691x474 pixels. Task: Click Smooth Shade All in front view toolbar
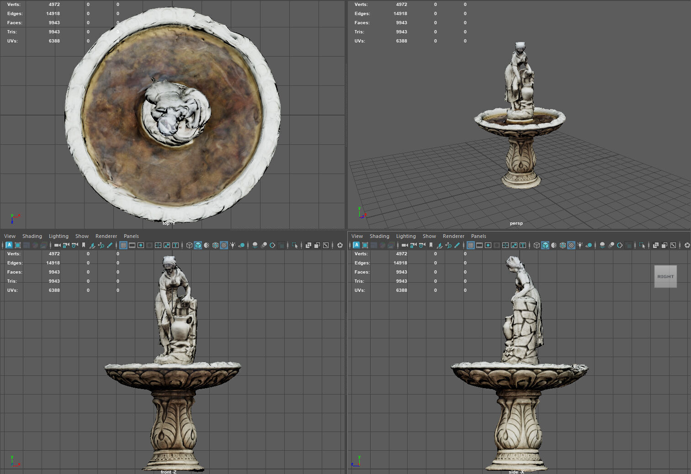(198, 245)
